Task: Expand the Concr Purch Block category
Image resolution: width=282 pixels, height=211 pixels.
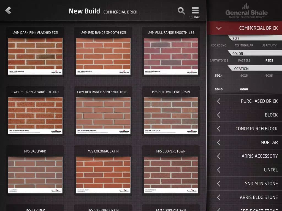Action: pos(245,129)
